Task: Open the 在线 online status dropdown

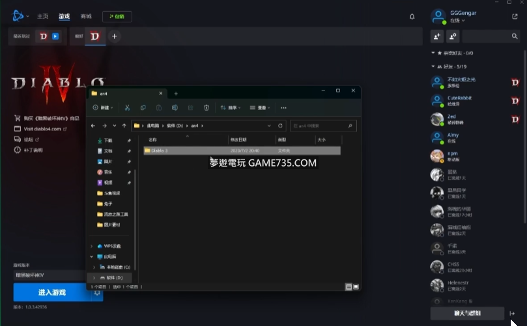Action: point(457,20)
